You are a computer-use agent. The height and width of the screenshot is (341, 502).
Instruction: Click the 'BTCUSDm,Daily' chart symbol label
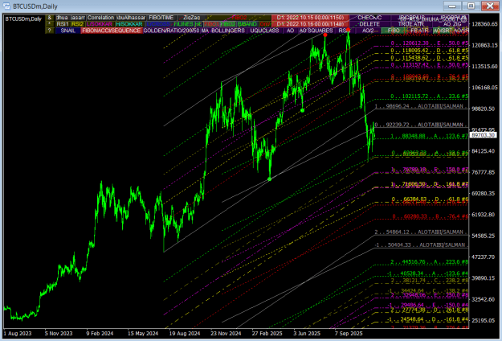click(x=23, y=19)
